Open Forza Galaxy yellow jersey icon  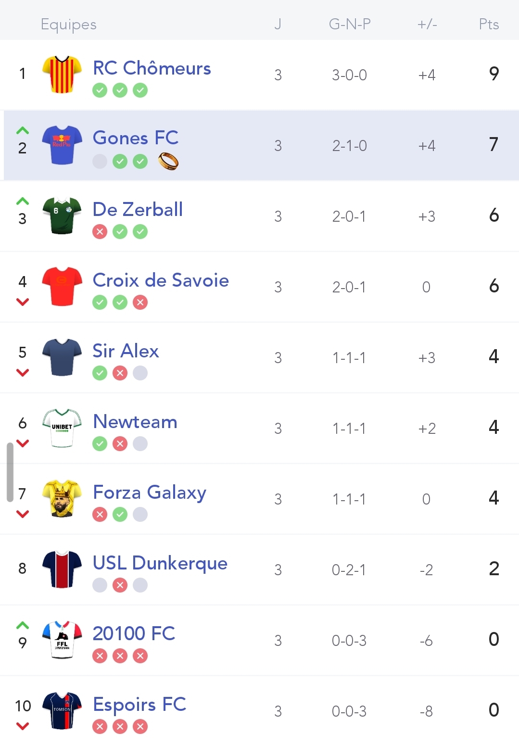(62, 498)
